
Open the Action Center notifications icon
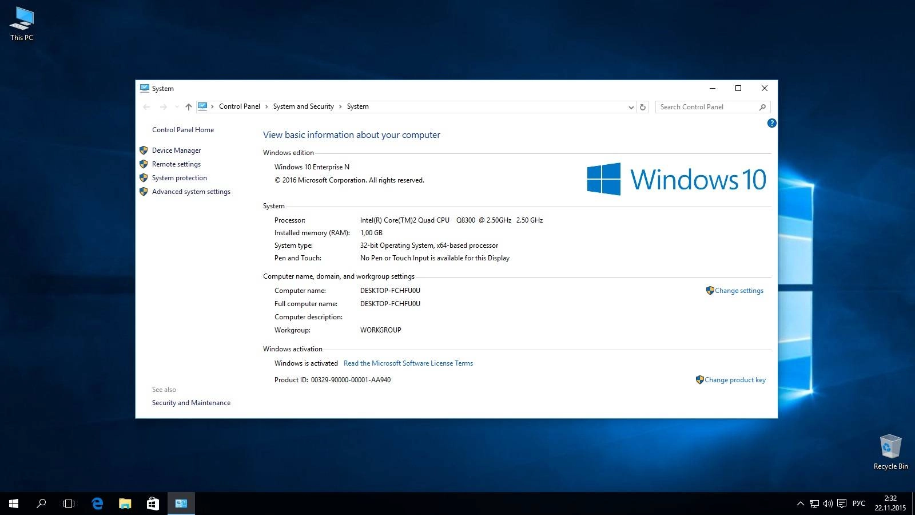[x=842, y=504]
